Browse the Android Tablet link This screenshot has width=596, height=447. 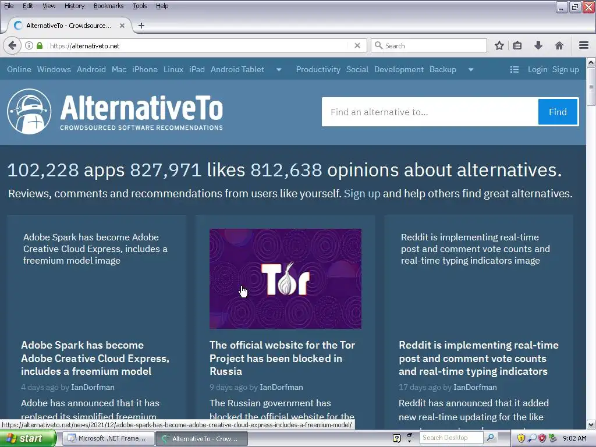coord(237,70)
